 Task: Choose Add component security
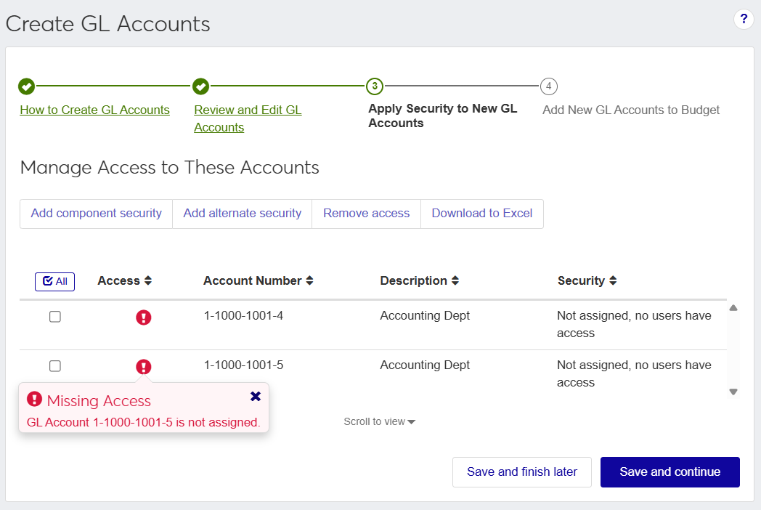96,214
